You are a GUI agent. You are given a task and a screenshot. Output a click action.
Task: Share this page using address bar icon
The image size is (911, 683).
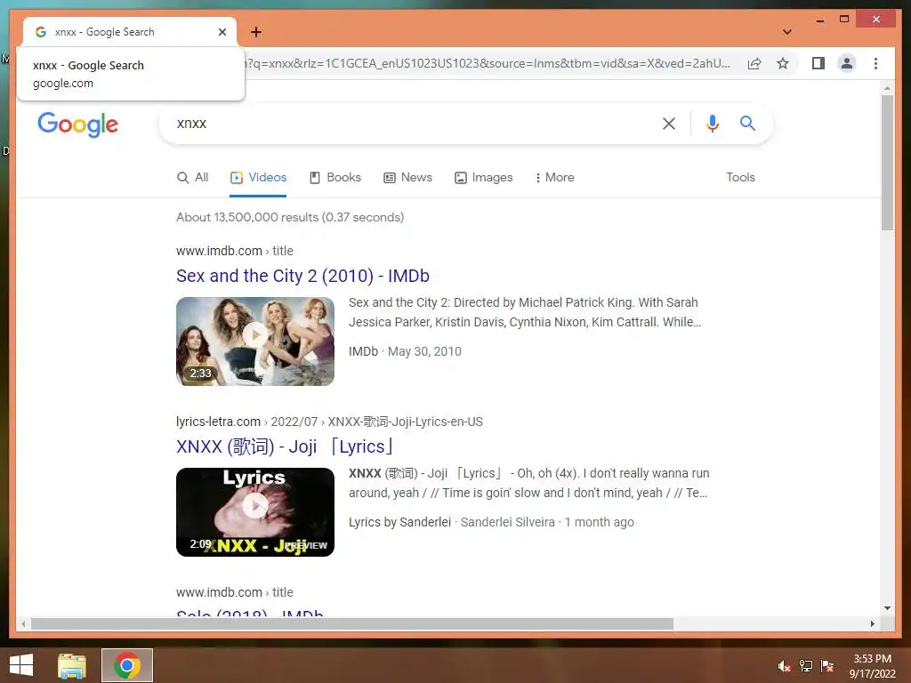click(754, 63)
